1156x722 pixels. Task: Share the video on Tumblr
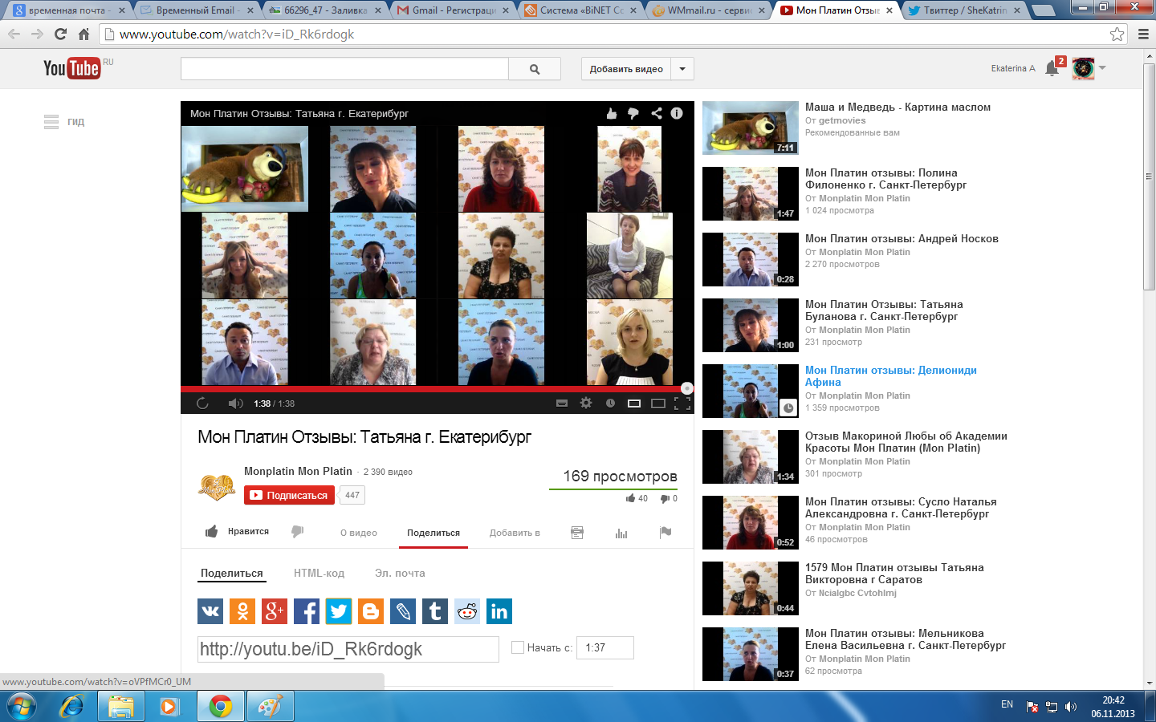(435, 611)
